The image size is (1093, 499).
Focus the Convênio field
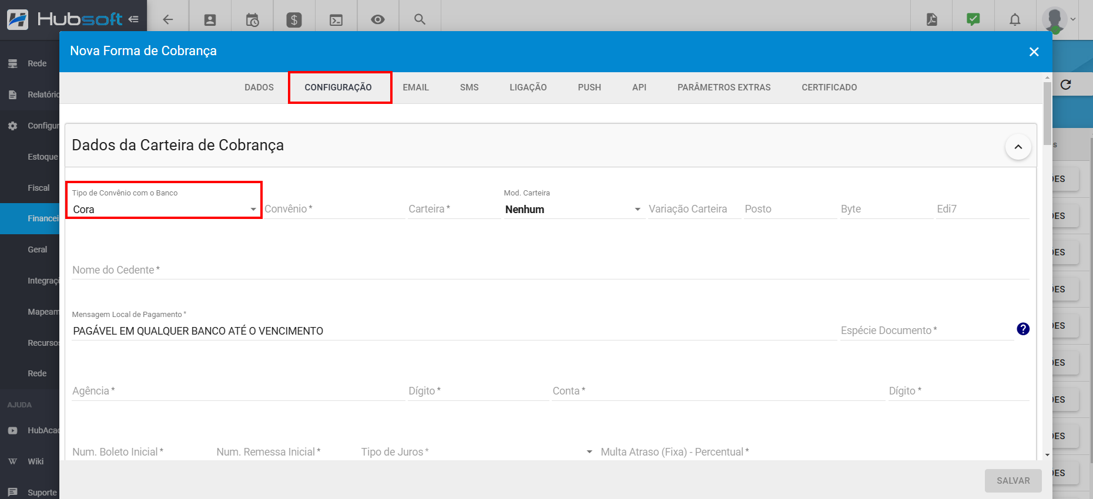pos(334,209)
